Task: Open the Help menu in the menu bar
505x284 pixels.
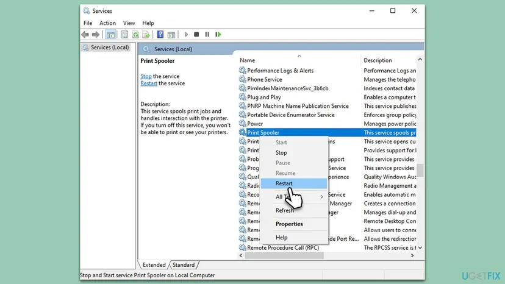Action: (x=148, y=23)
